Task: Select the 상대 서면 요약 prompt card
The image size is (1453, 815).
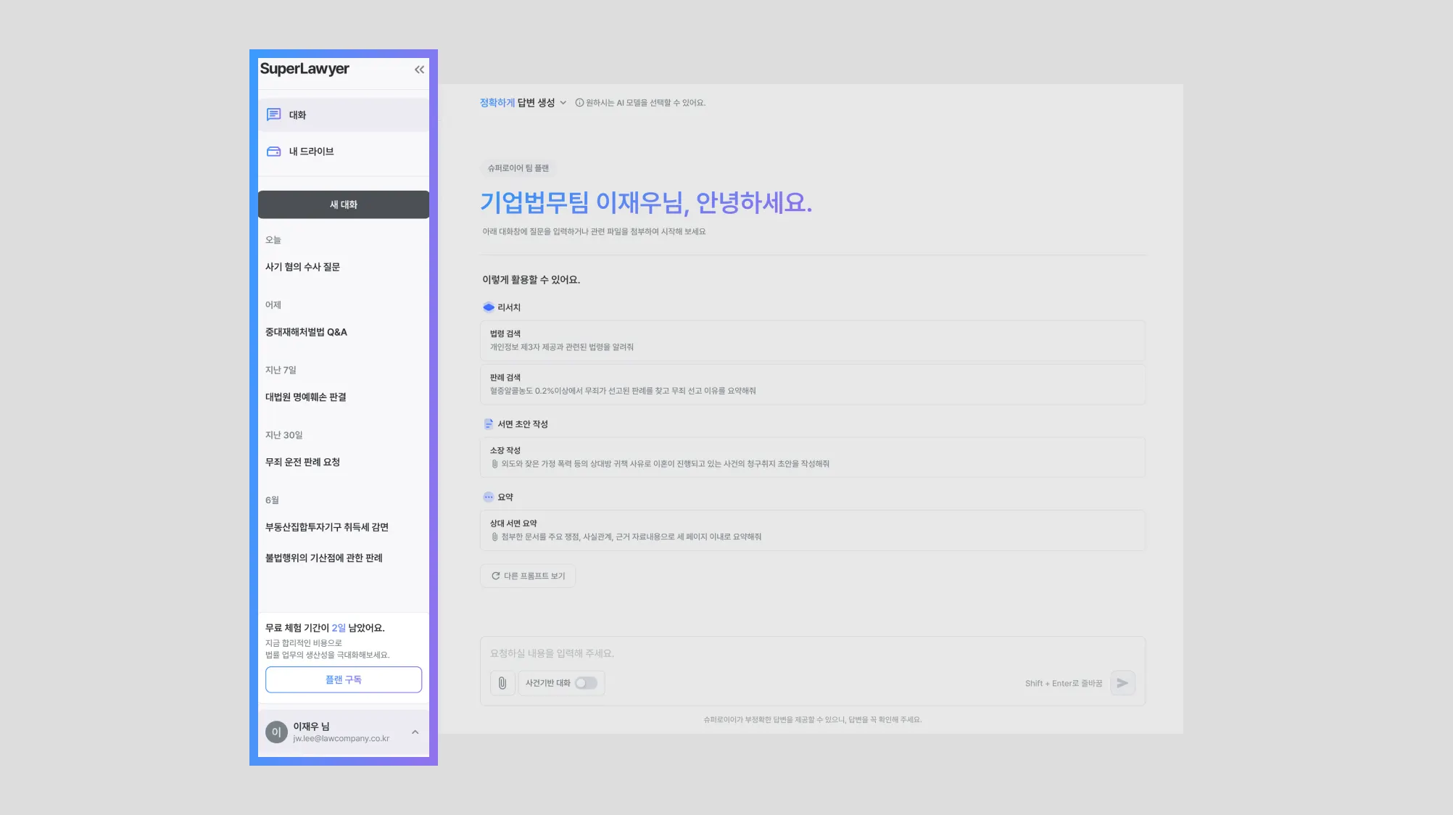Action: tap(812, 530)
